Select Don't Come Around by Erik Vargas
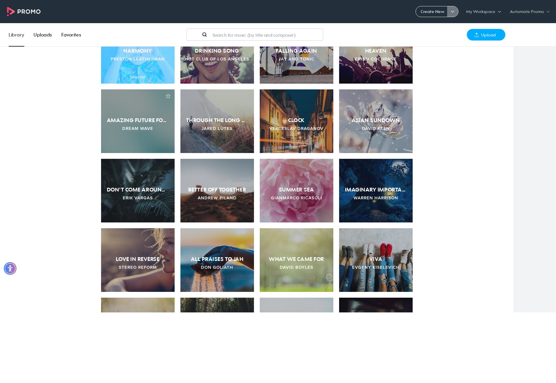 pos(138,191)
